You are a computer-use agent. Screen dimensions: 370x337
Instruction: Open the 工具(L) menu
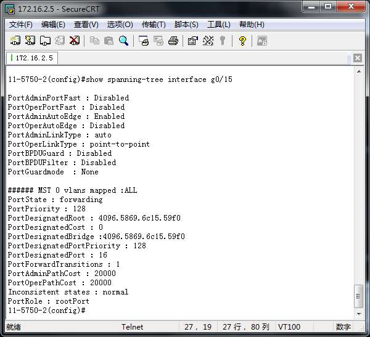(x=219, y=25)
